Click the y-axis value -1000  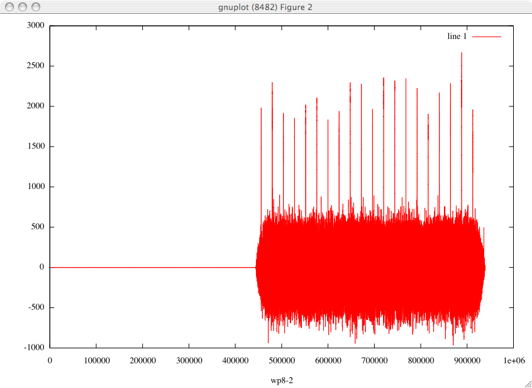[34, 348]
